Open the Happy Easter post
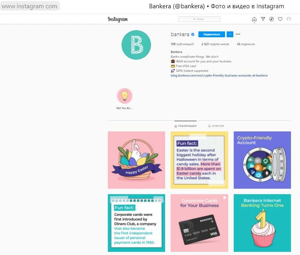This screenshot has width=300, height=255. [x=136, y=160]
